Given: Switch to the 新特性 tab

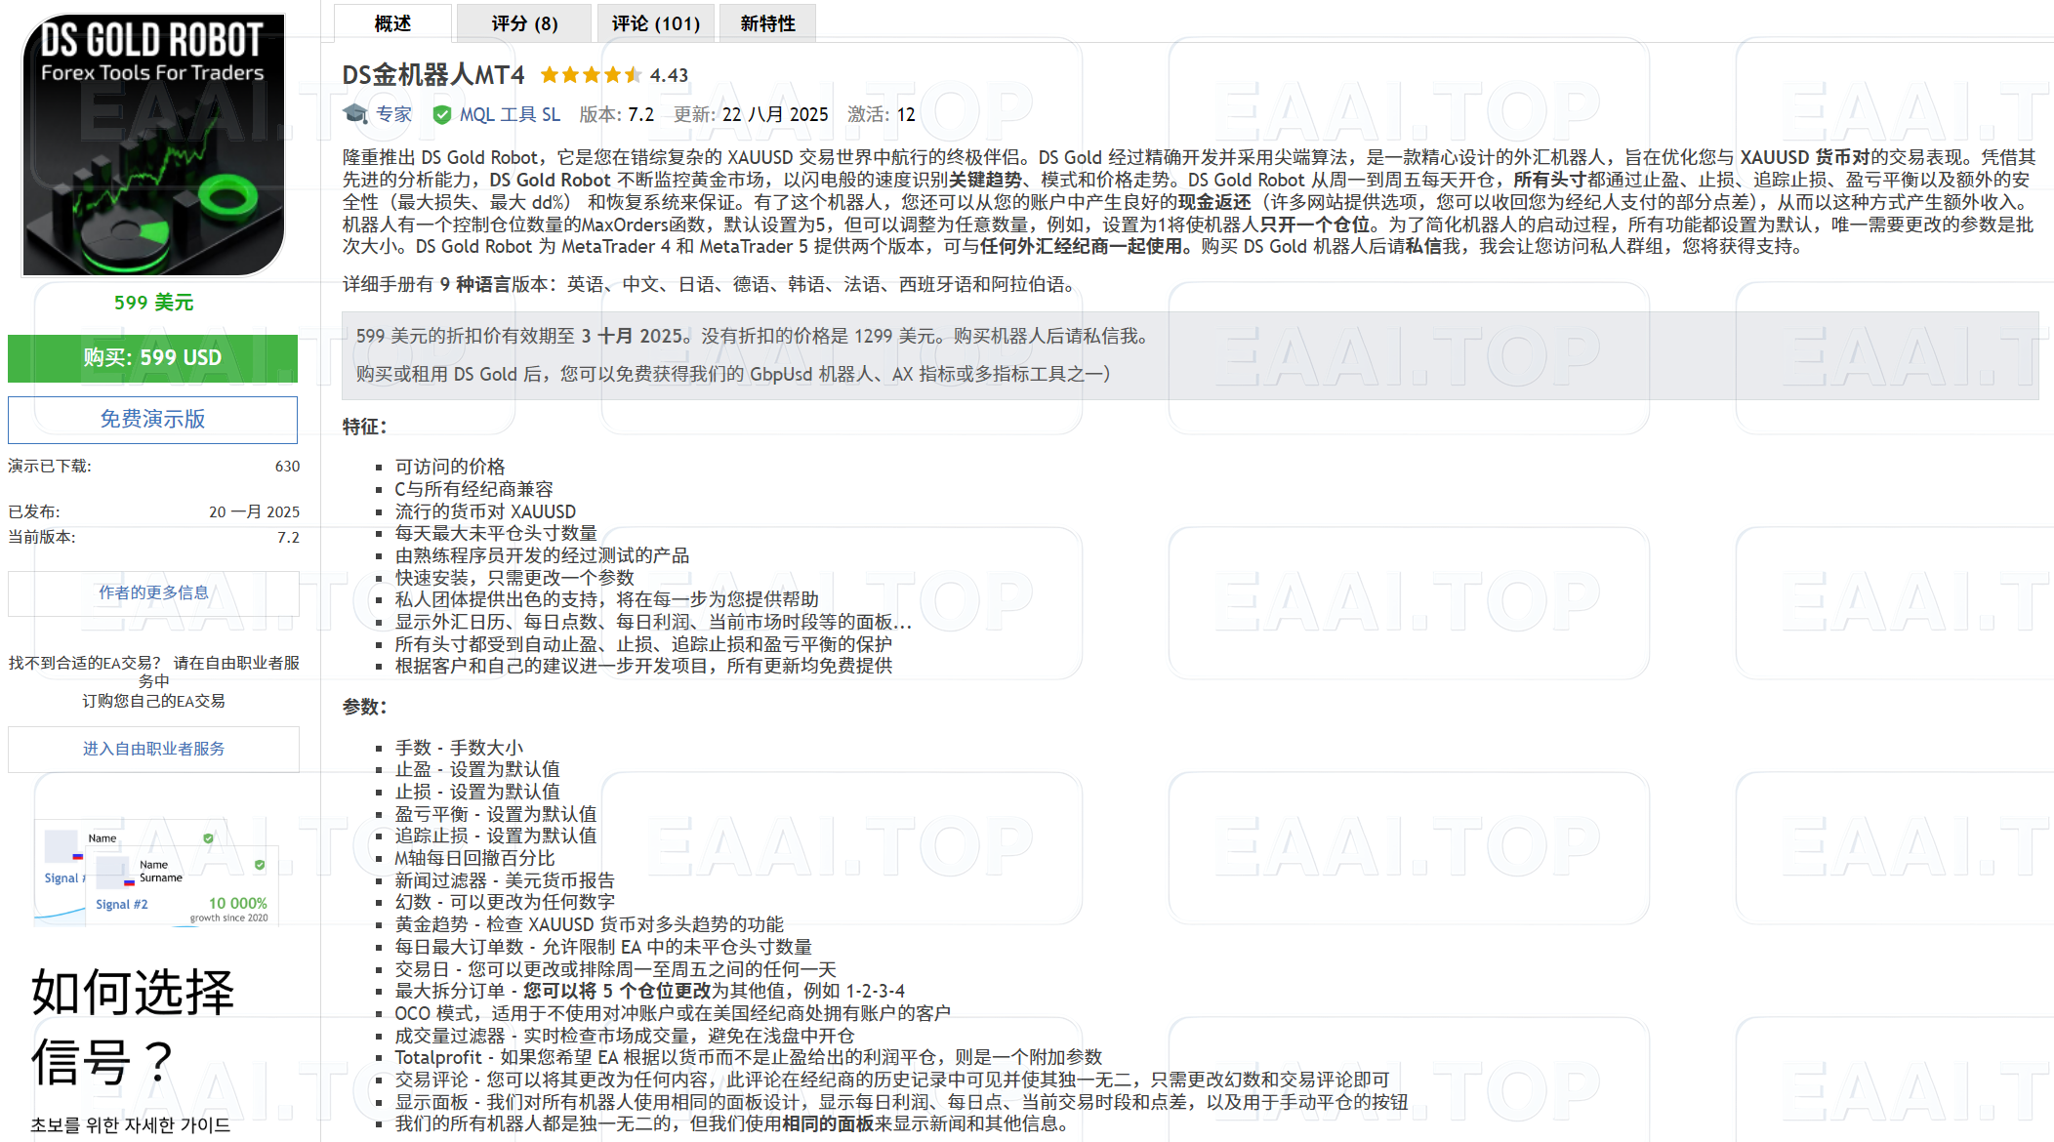Looking at the screenshot, I should coord(767,23).
